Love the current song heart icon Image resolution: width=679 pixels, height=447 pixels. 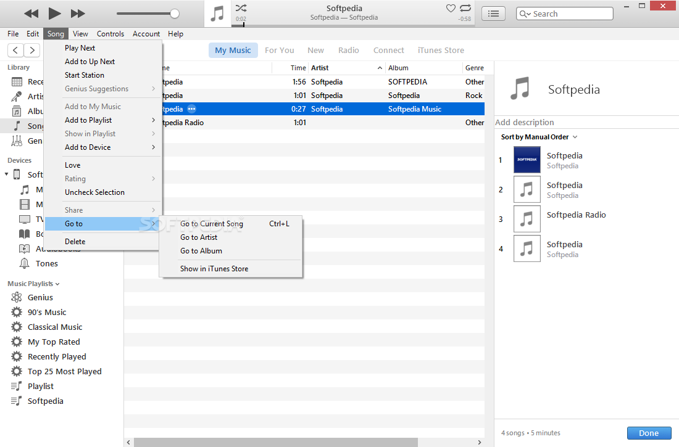point(451,8)
